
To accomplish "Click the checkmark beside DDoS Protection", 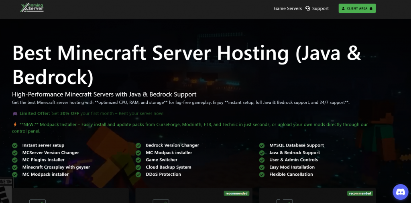I will [x=138, y=175].
